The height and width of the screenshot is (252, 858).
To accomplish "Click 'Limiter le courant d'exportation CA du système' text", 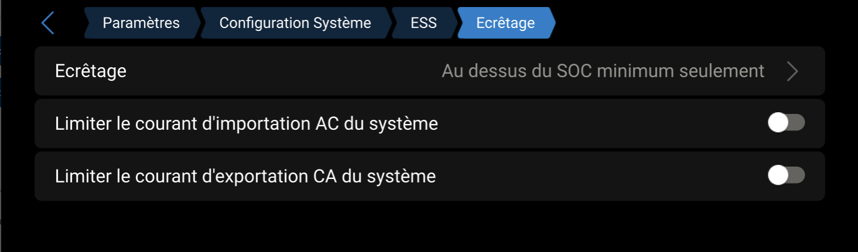I will [245, 176].
